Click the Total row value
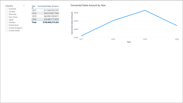The width and height of the screenshot is (183, 103). coord(51,22)
